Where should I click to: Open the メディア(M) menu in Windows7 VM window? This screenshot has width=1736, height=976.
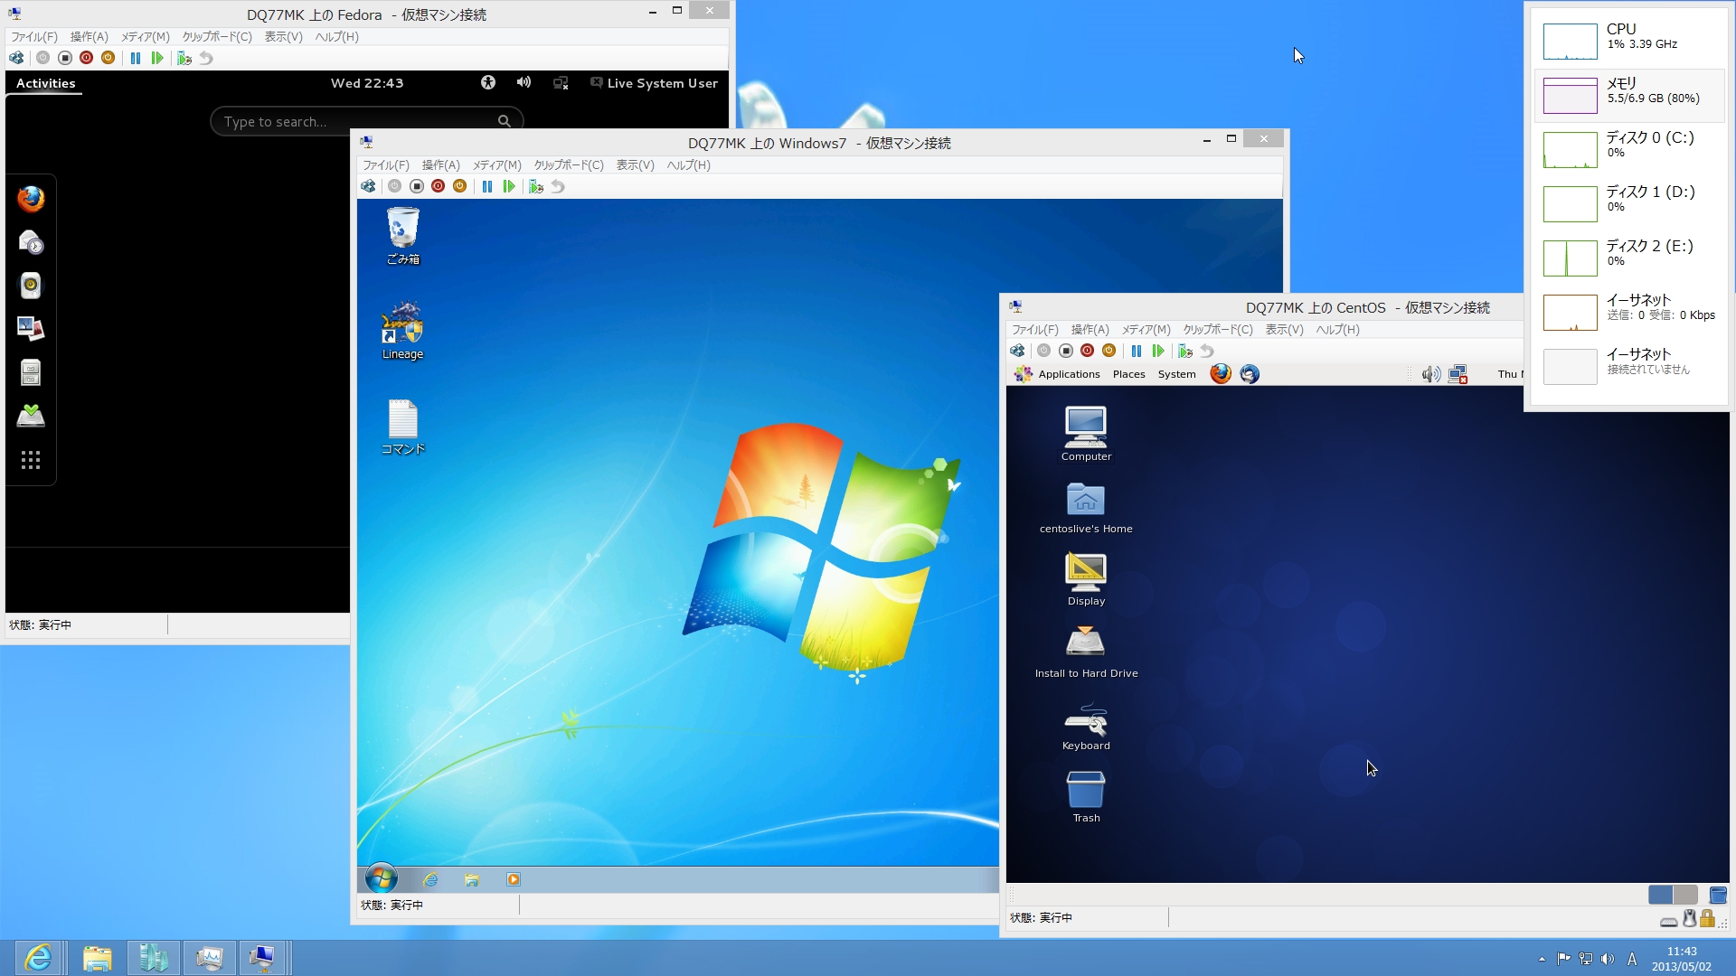(x=496, y=165)
